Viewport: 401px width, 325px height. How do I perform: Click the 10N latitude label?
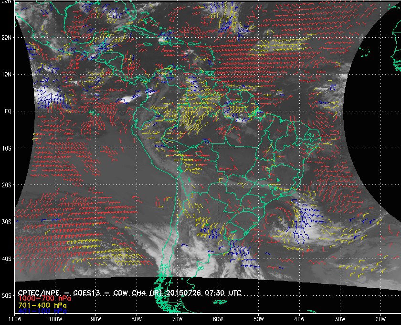pos(6,74)
